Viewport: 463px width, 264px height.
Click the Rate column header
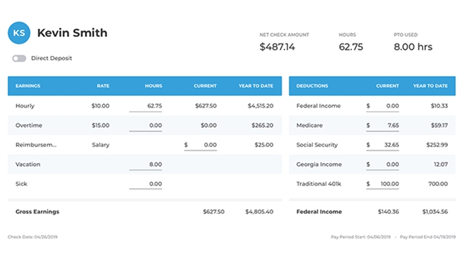(x=103, y=86)
